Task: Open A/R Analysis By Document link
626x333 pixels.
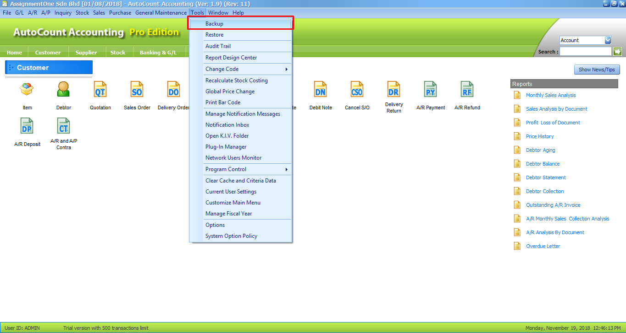Action: [x=555, y=232]
